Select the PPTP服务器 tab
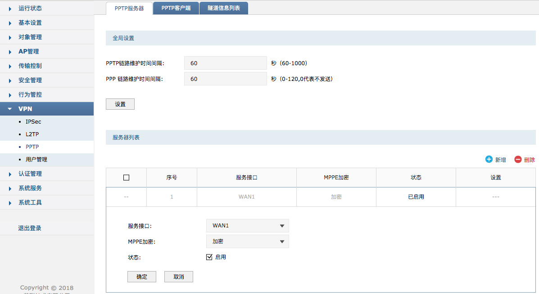 (x=129, y=8)
